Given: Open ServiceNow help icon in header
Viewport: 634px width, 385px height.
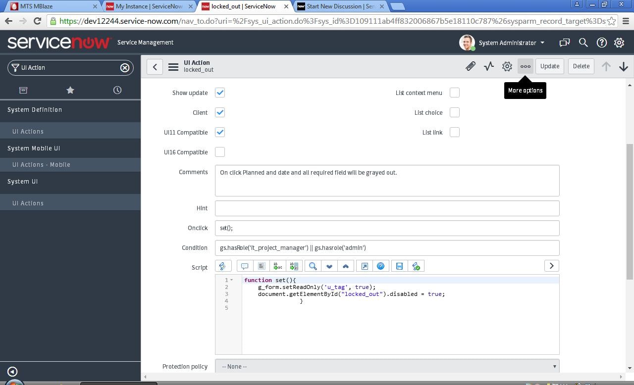Looking at the screenshot, I should point(602,43).
